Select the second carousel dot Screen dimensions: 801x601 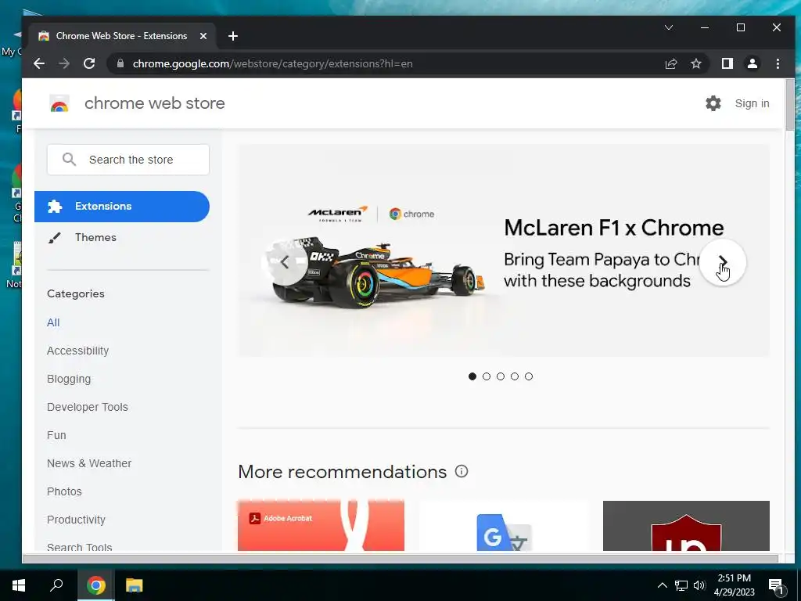(x=487, y=376)
